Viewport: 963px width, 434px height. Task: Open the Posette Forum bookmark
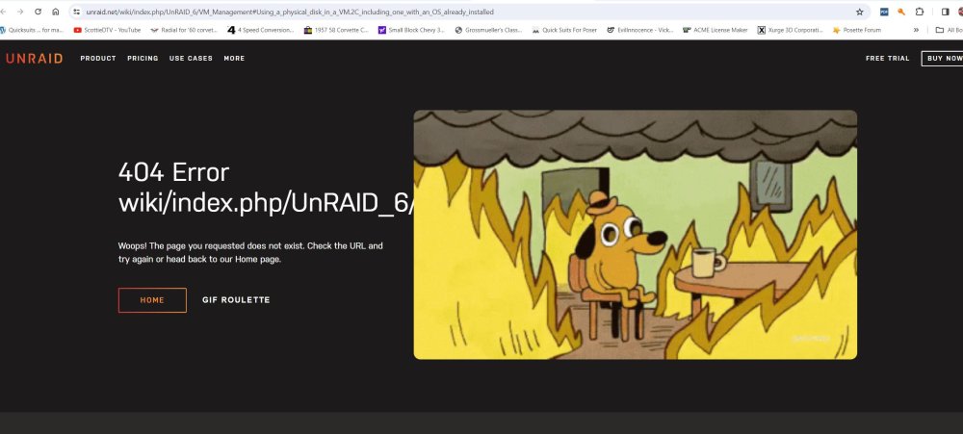(x=857, y=30)
